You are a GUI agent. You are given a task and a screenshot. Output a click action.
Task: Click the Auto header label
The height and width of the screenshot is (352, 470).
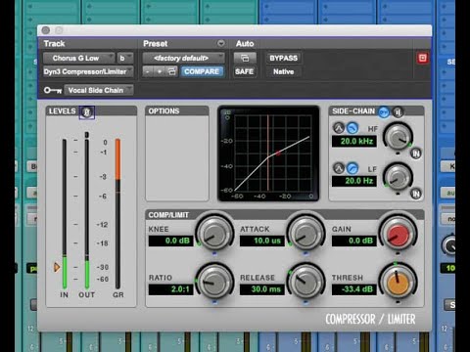click(245, 44)
